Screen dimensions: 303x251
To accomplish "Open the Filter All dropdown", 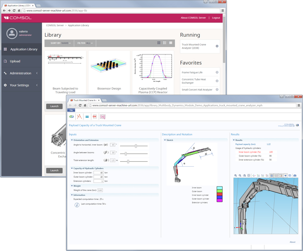I will [85, 43].
